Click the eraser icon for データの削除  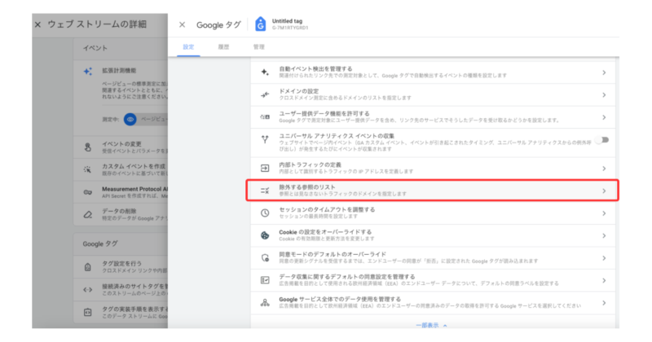[x=88, y=214]
